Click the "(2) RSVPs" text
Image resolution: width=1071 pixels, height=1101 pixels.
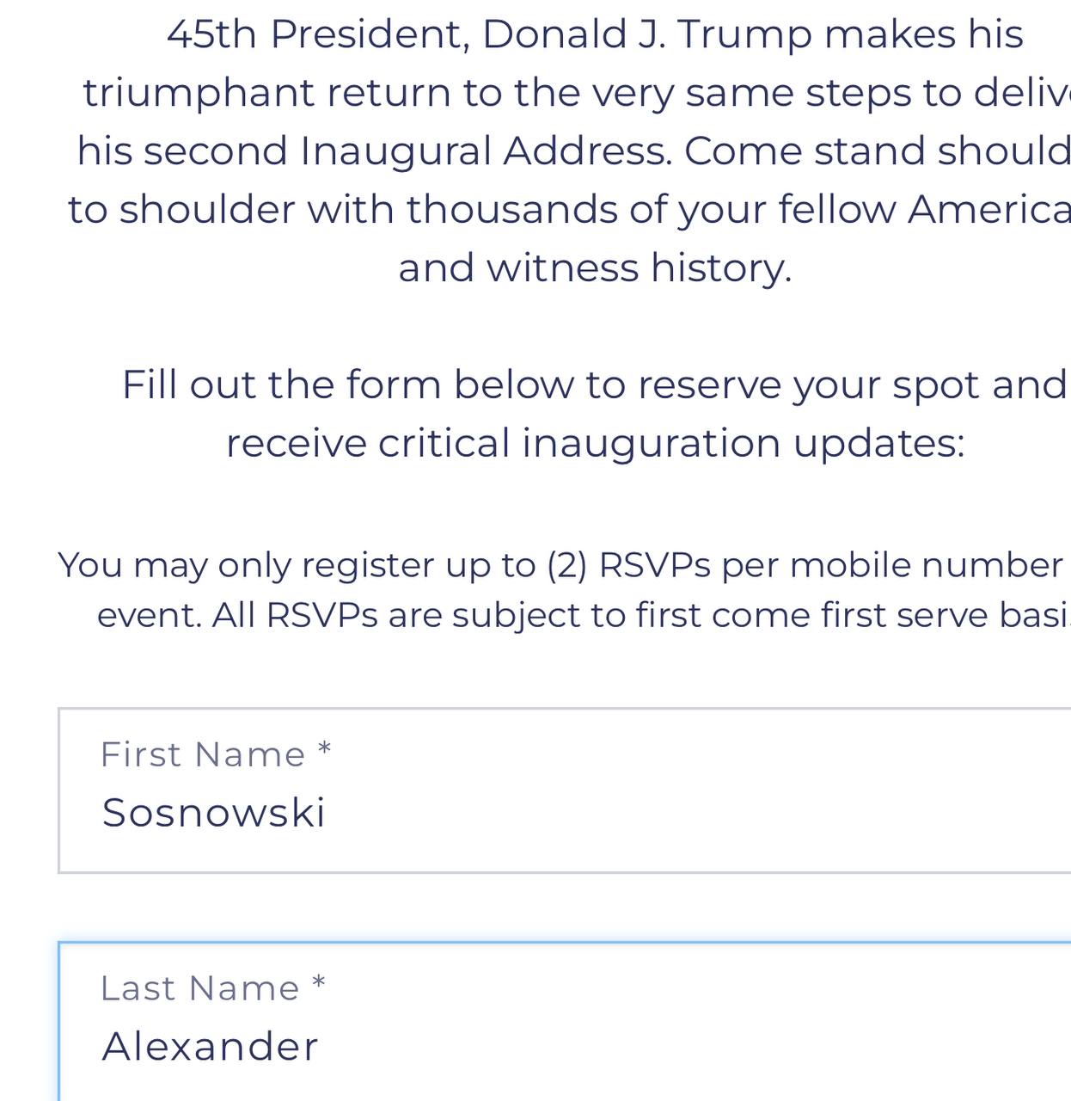click(x=628, y=565)
